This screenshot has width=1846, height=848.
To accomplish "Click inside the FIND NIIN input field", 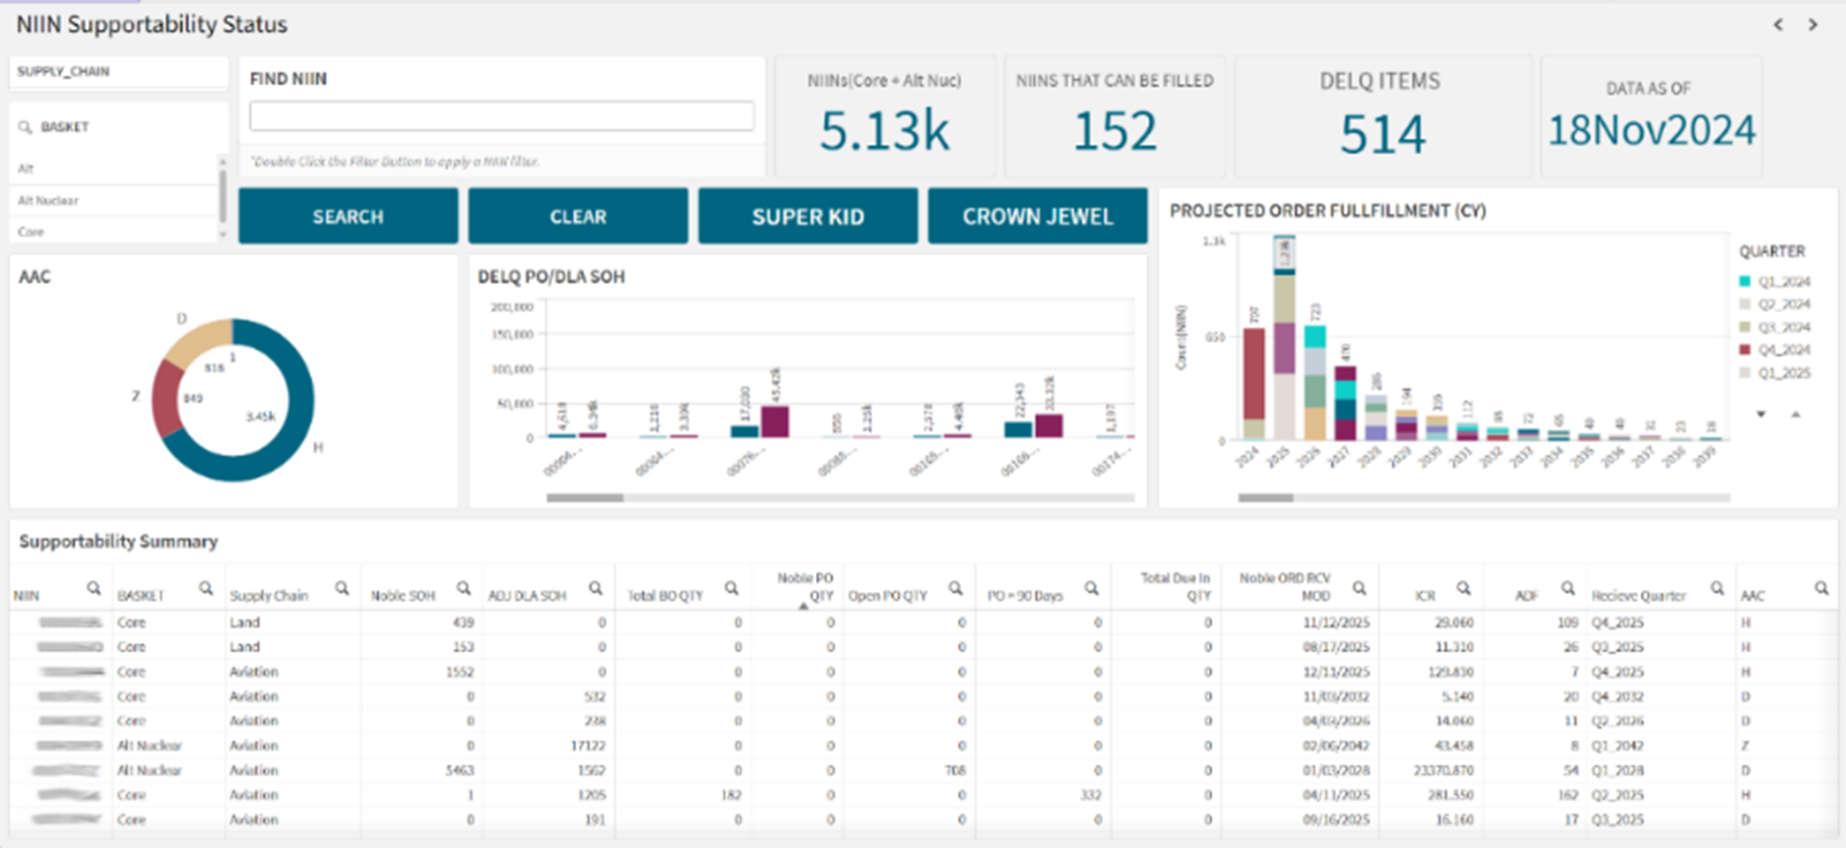I will click(502, 117).
